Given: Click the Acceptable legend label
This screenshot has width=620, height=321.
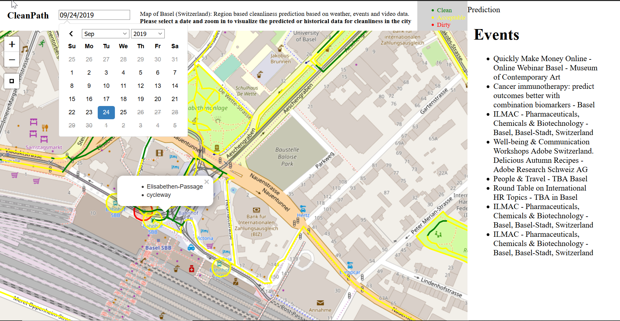Looking at the screenshot, I should pyautogui.click(x=451, y=18).
